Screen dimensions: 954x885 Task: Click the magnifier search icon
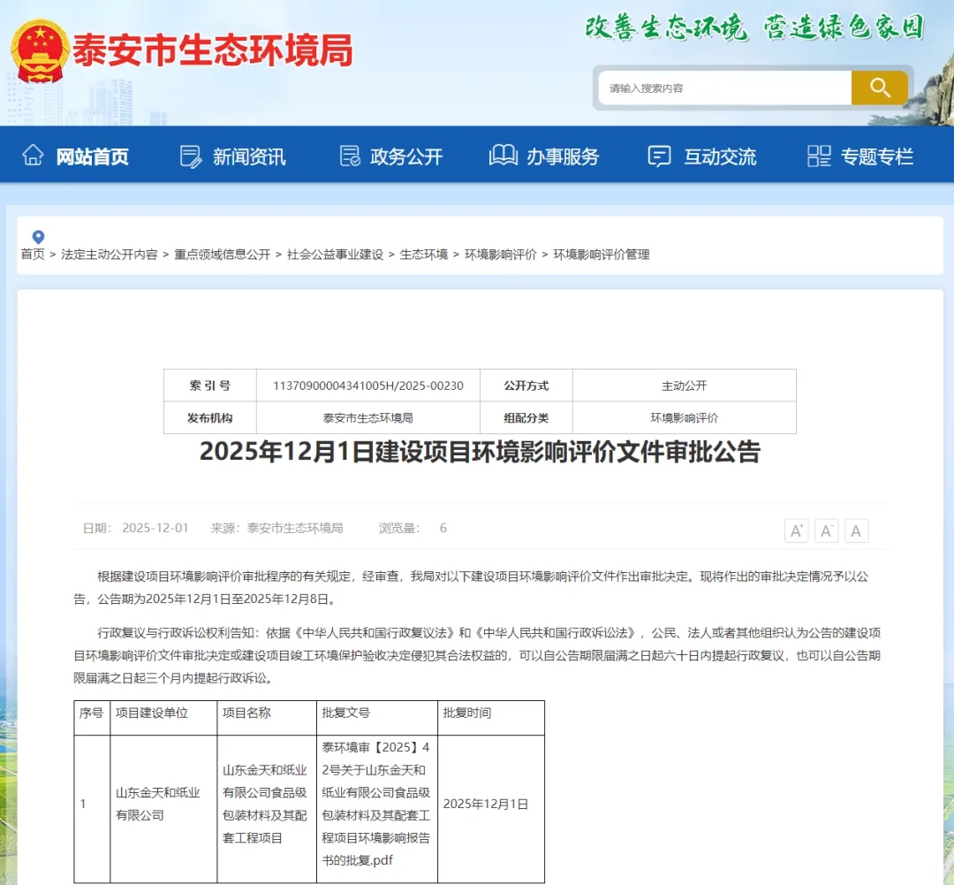pos(879,88)
